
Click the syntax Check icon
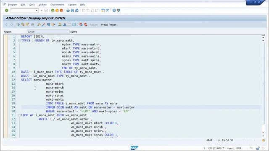[39, 25]
